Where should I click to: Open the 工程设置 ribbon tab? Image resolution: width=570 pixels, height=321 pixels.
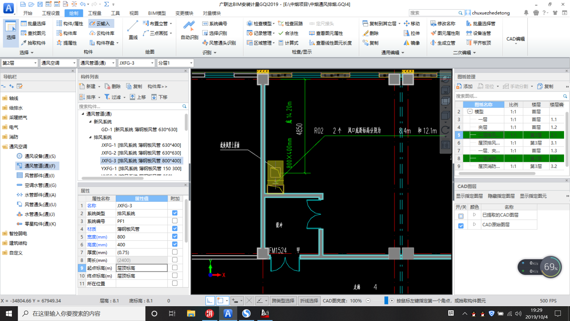click(x=51, y=13)
